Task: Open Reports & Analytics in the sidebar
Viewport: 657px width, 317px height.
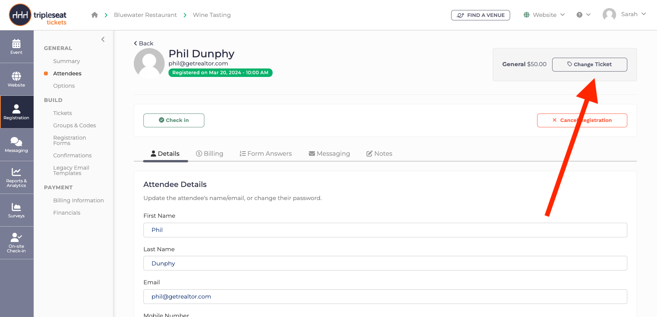Action: pos(17,177)
